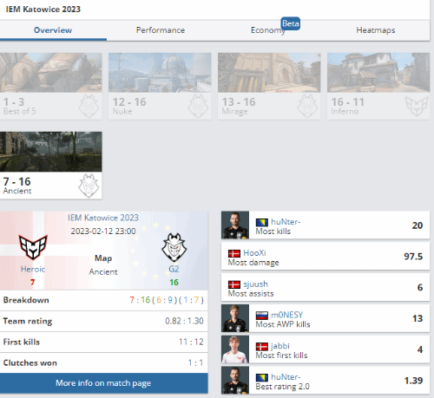Open the Heatmaps tab
This screenshot has width=434, height=398.
[x=376, y=30]
